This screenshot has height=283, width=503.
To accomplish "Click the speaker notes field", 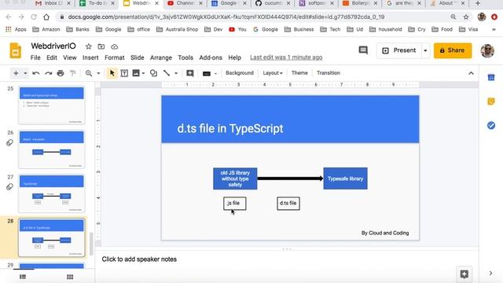I will coord(286,259).
